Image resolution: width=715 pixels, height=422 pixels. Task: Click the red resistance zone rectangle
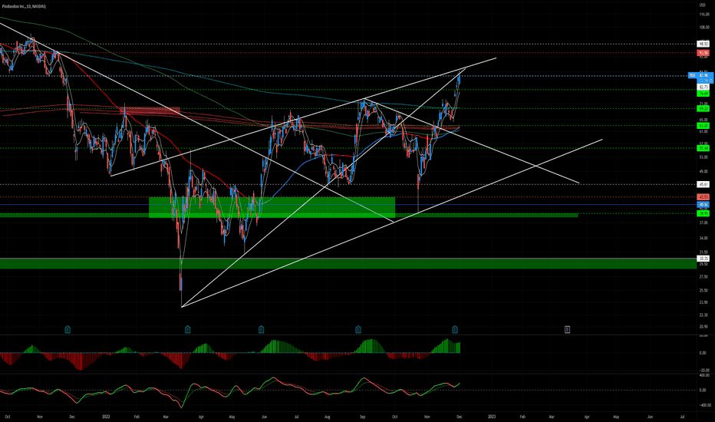(x=150, y=110)
